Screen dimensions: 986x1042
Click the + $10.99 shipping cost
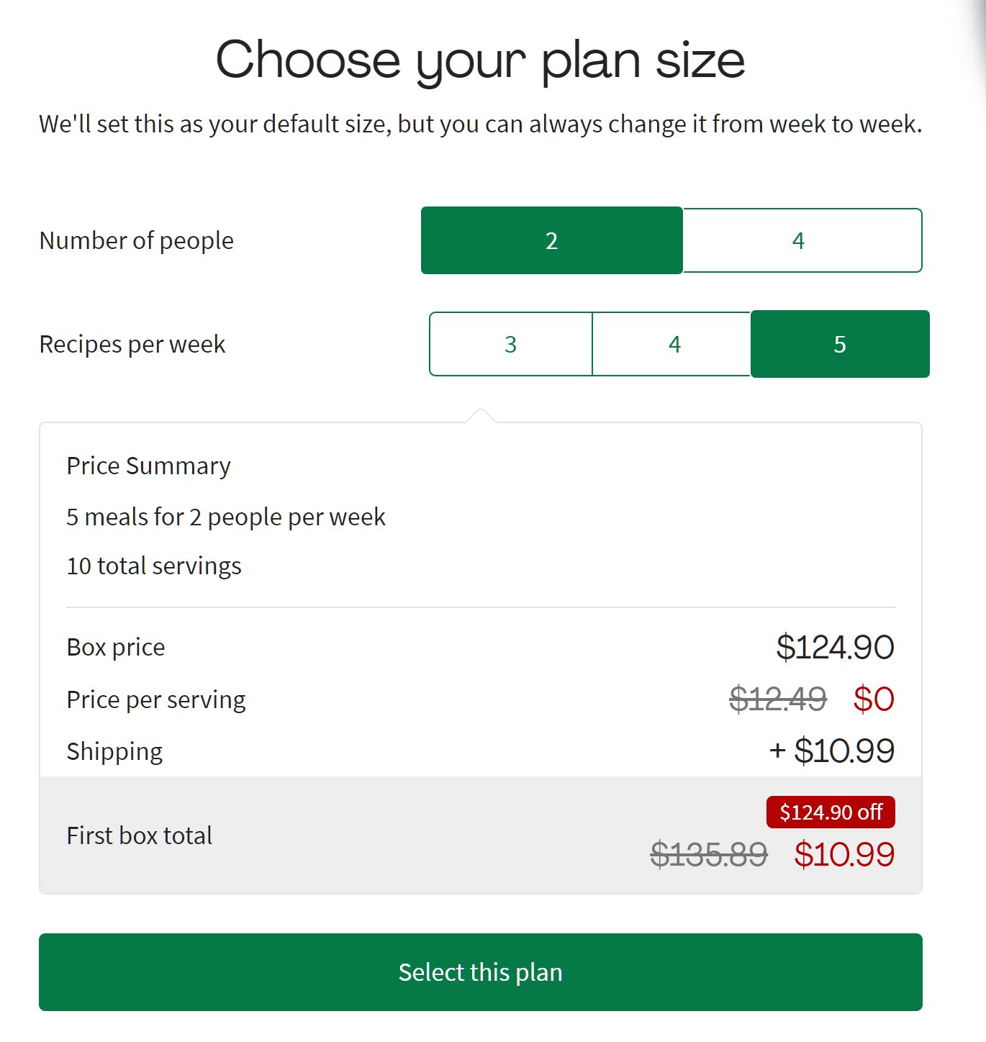[832, 751]
